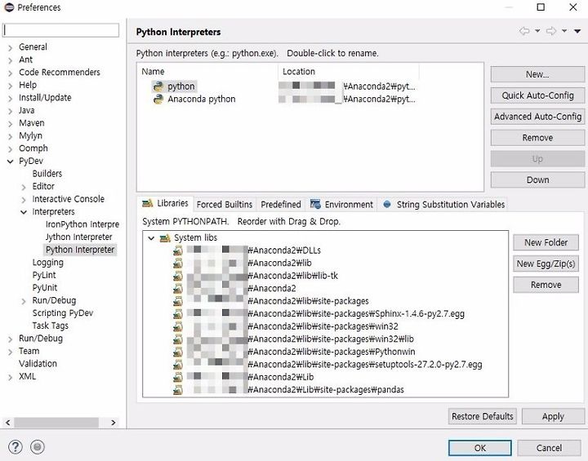
Task: Open the String Substitution Variables tab
Action: (443, 205)
